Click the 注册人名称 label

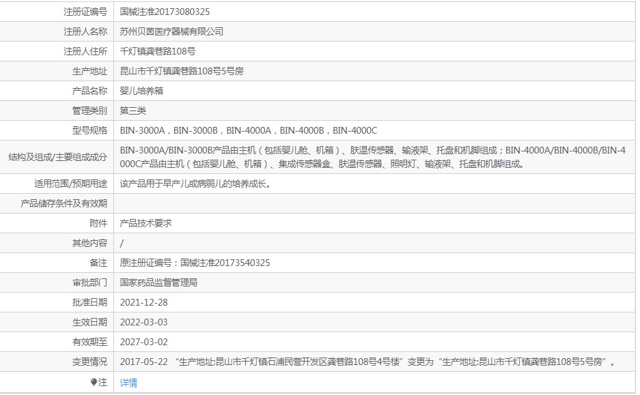click(x=85, y=31)
